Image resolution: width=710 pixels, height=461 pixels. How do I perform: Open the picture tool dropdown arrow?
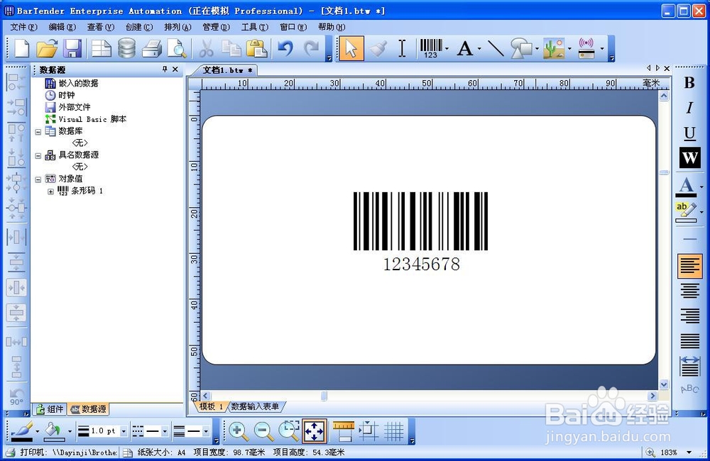click(x=569, y=48)
